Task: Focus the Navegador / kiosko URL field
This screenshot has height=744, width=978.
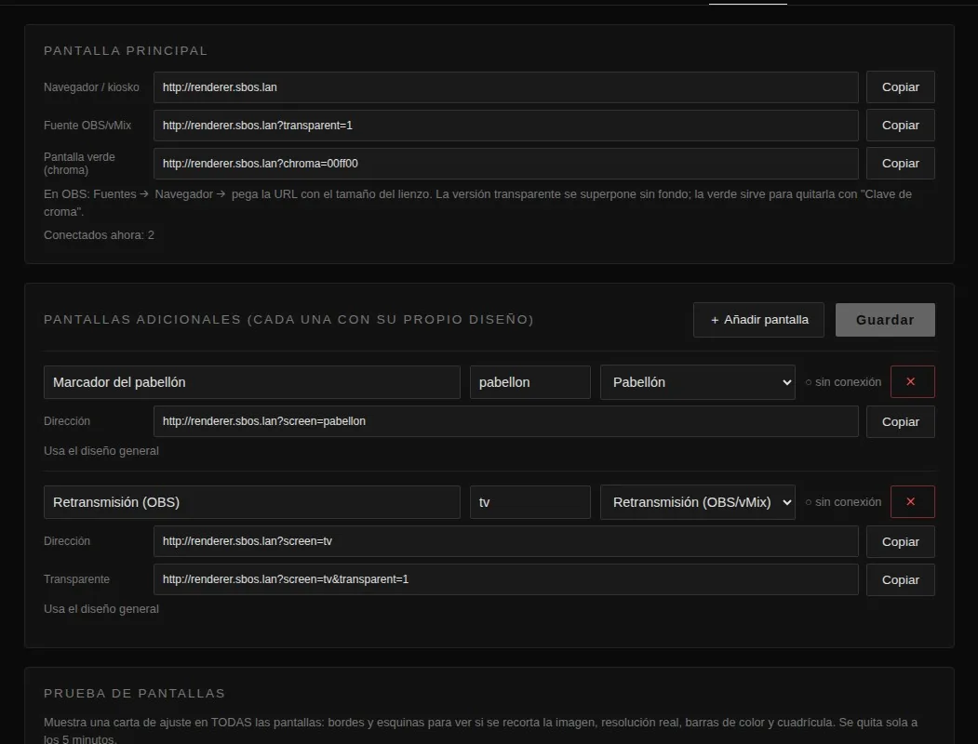Action: [506, 87]
